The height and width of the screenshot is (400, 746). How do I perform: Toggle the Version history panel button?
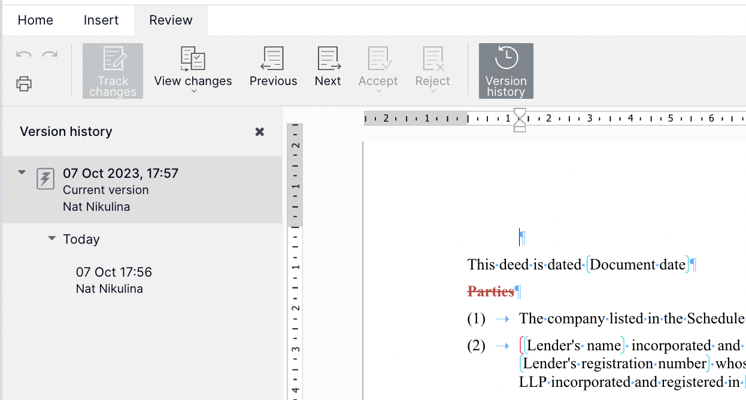[x=506, y=71]
